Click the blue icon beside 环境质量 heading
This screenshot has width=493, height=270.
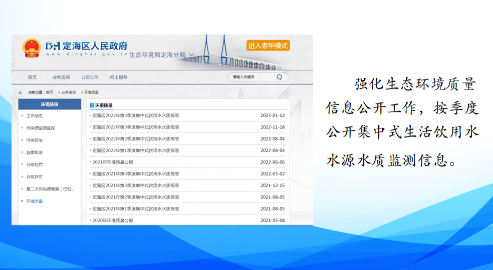[92, 105]
